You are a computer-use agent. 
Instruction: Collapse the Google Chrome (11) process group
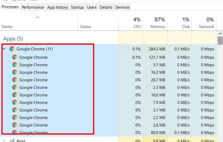(x=4, y=49)
